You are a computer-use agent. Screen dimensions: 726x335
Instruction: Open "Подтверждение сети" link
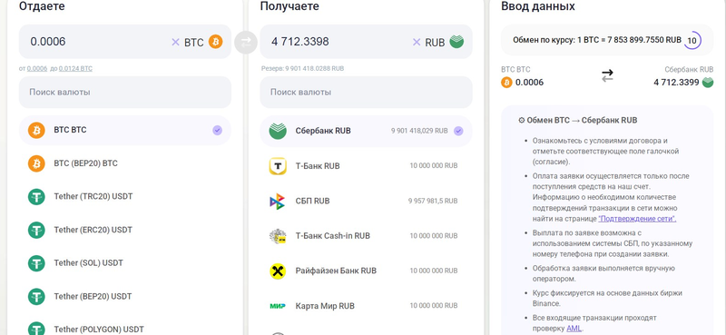637,219
